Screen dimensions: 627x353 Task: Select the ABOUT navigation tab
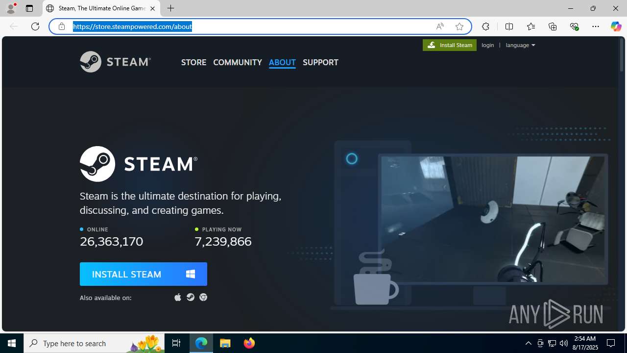(x=282, y=62)
